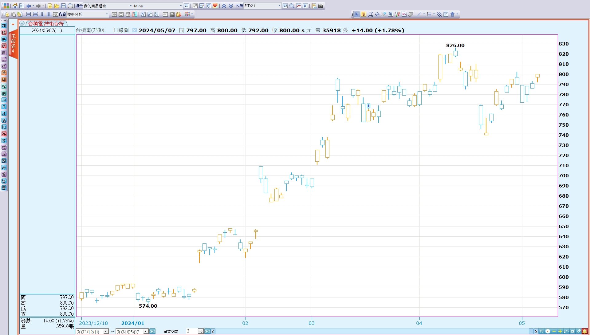Select the arrow pointer tool
The image size is (590, 335).
pyautogui.click(x=356, y=14)
